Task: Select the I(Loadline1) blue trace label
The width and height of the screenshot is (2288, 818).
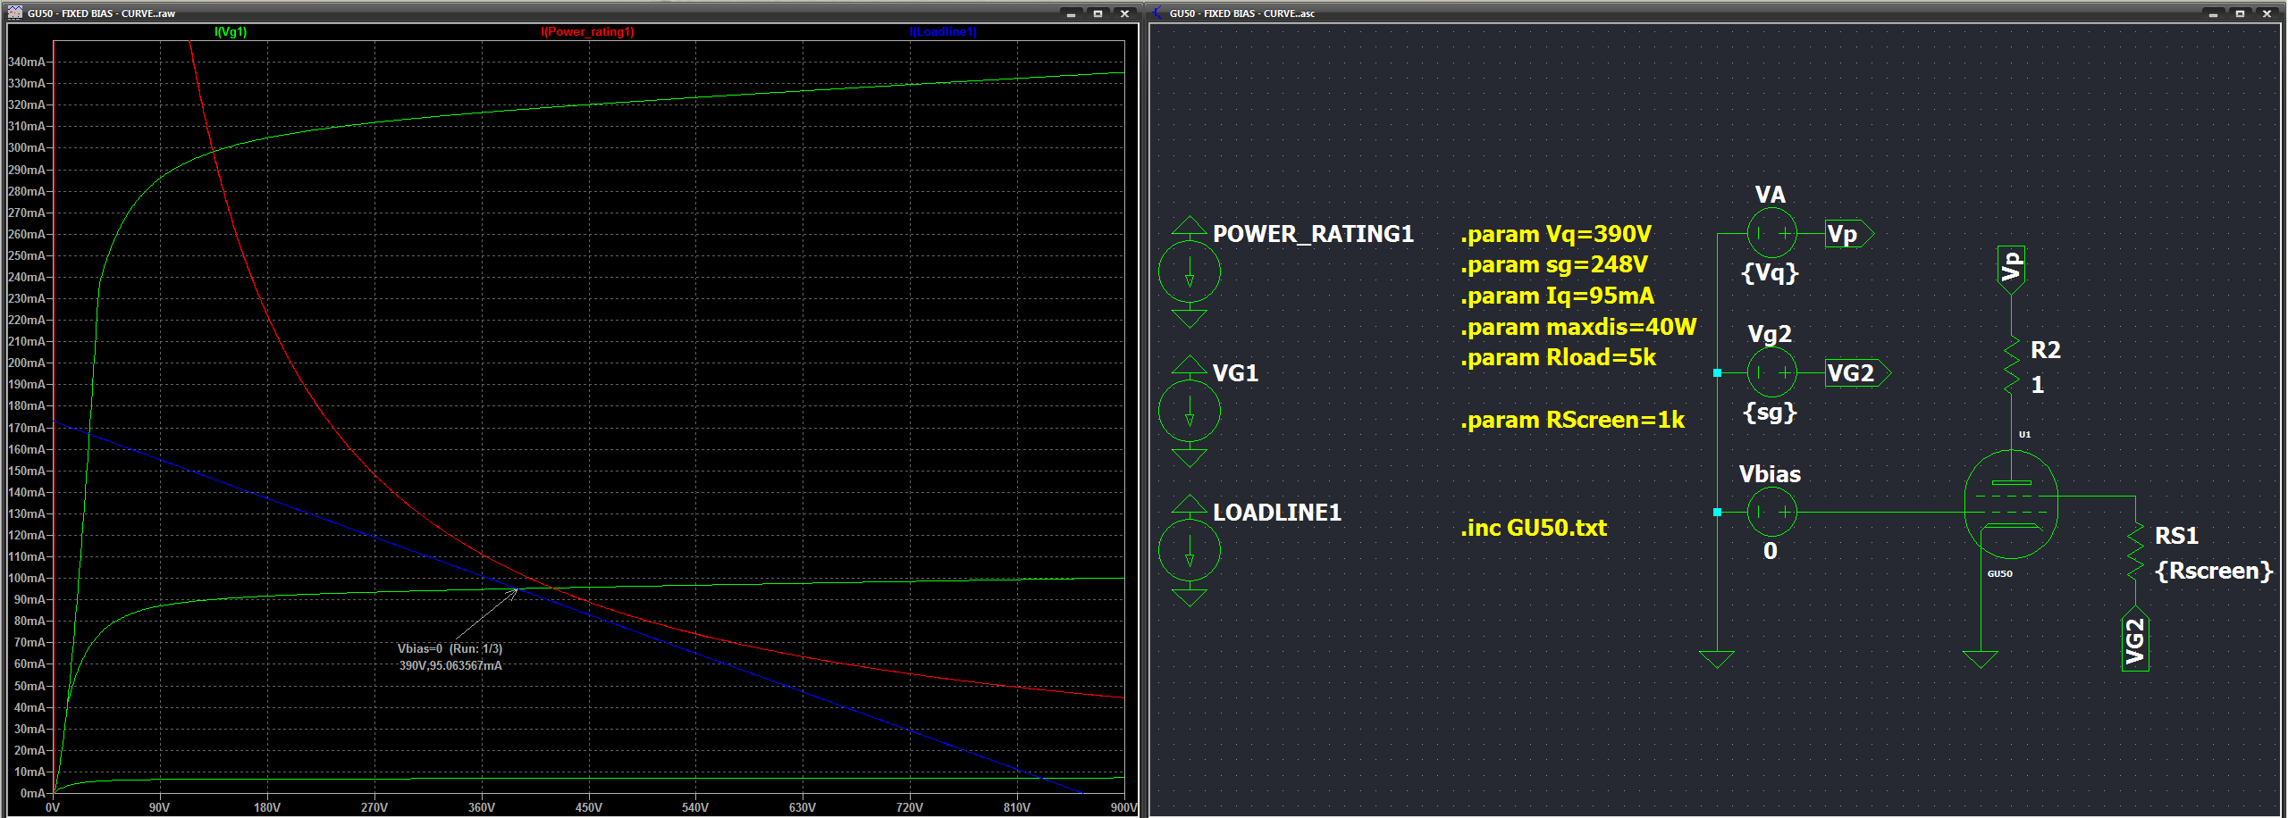Action: pyautogui.click(x=943, y=31)
